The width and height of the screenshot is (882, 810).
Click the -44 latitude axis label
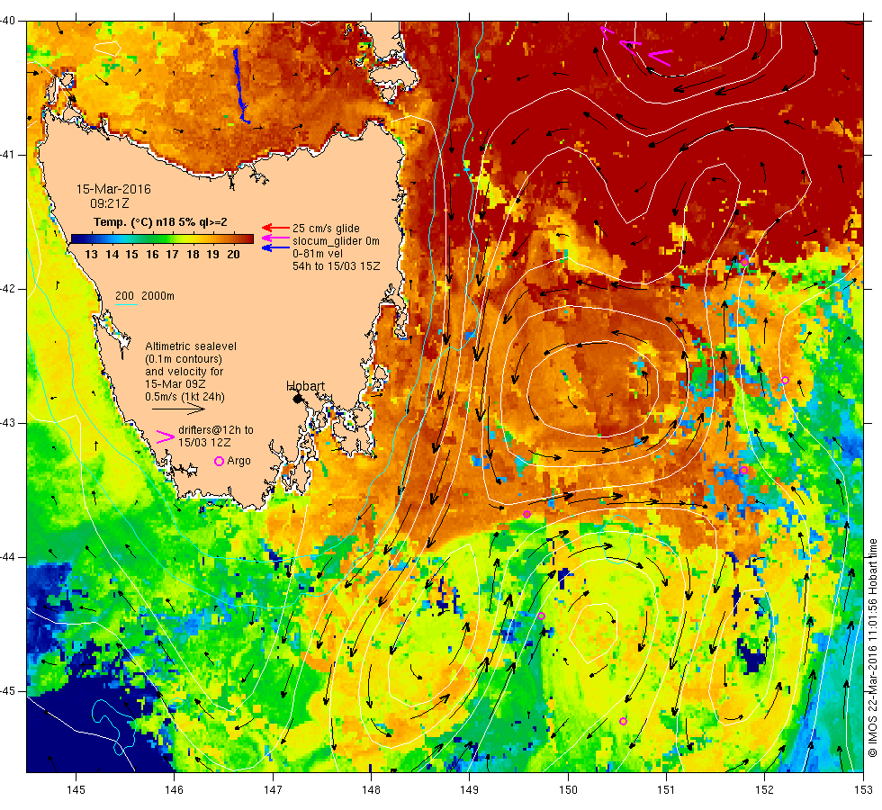click(8, 557)
